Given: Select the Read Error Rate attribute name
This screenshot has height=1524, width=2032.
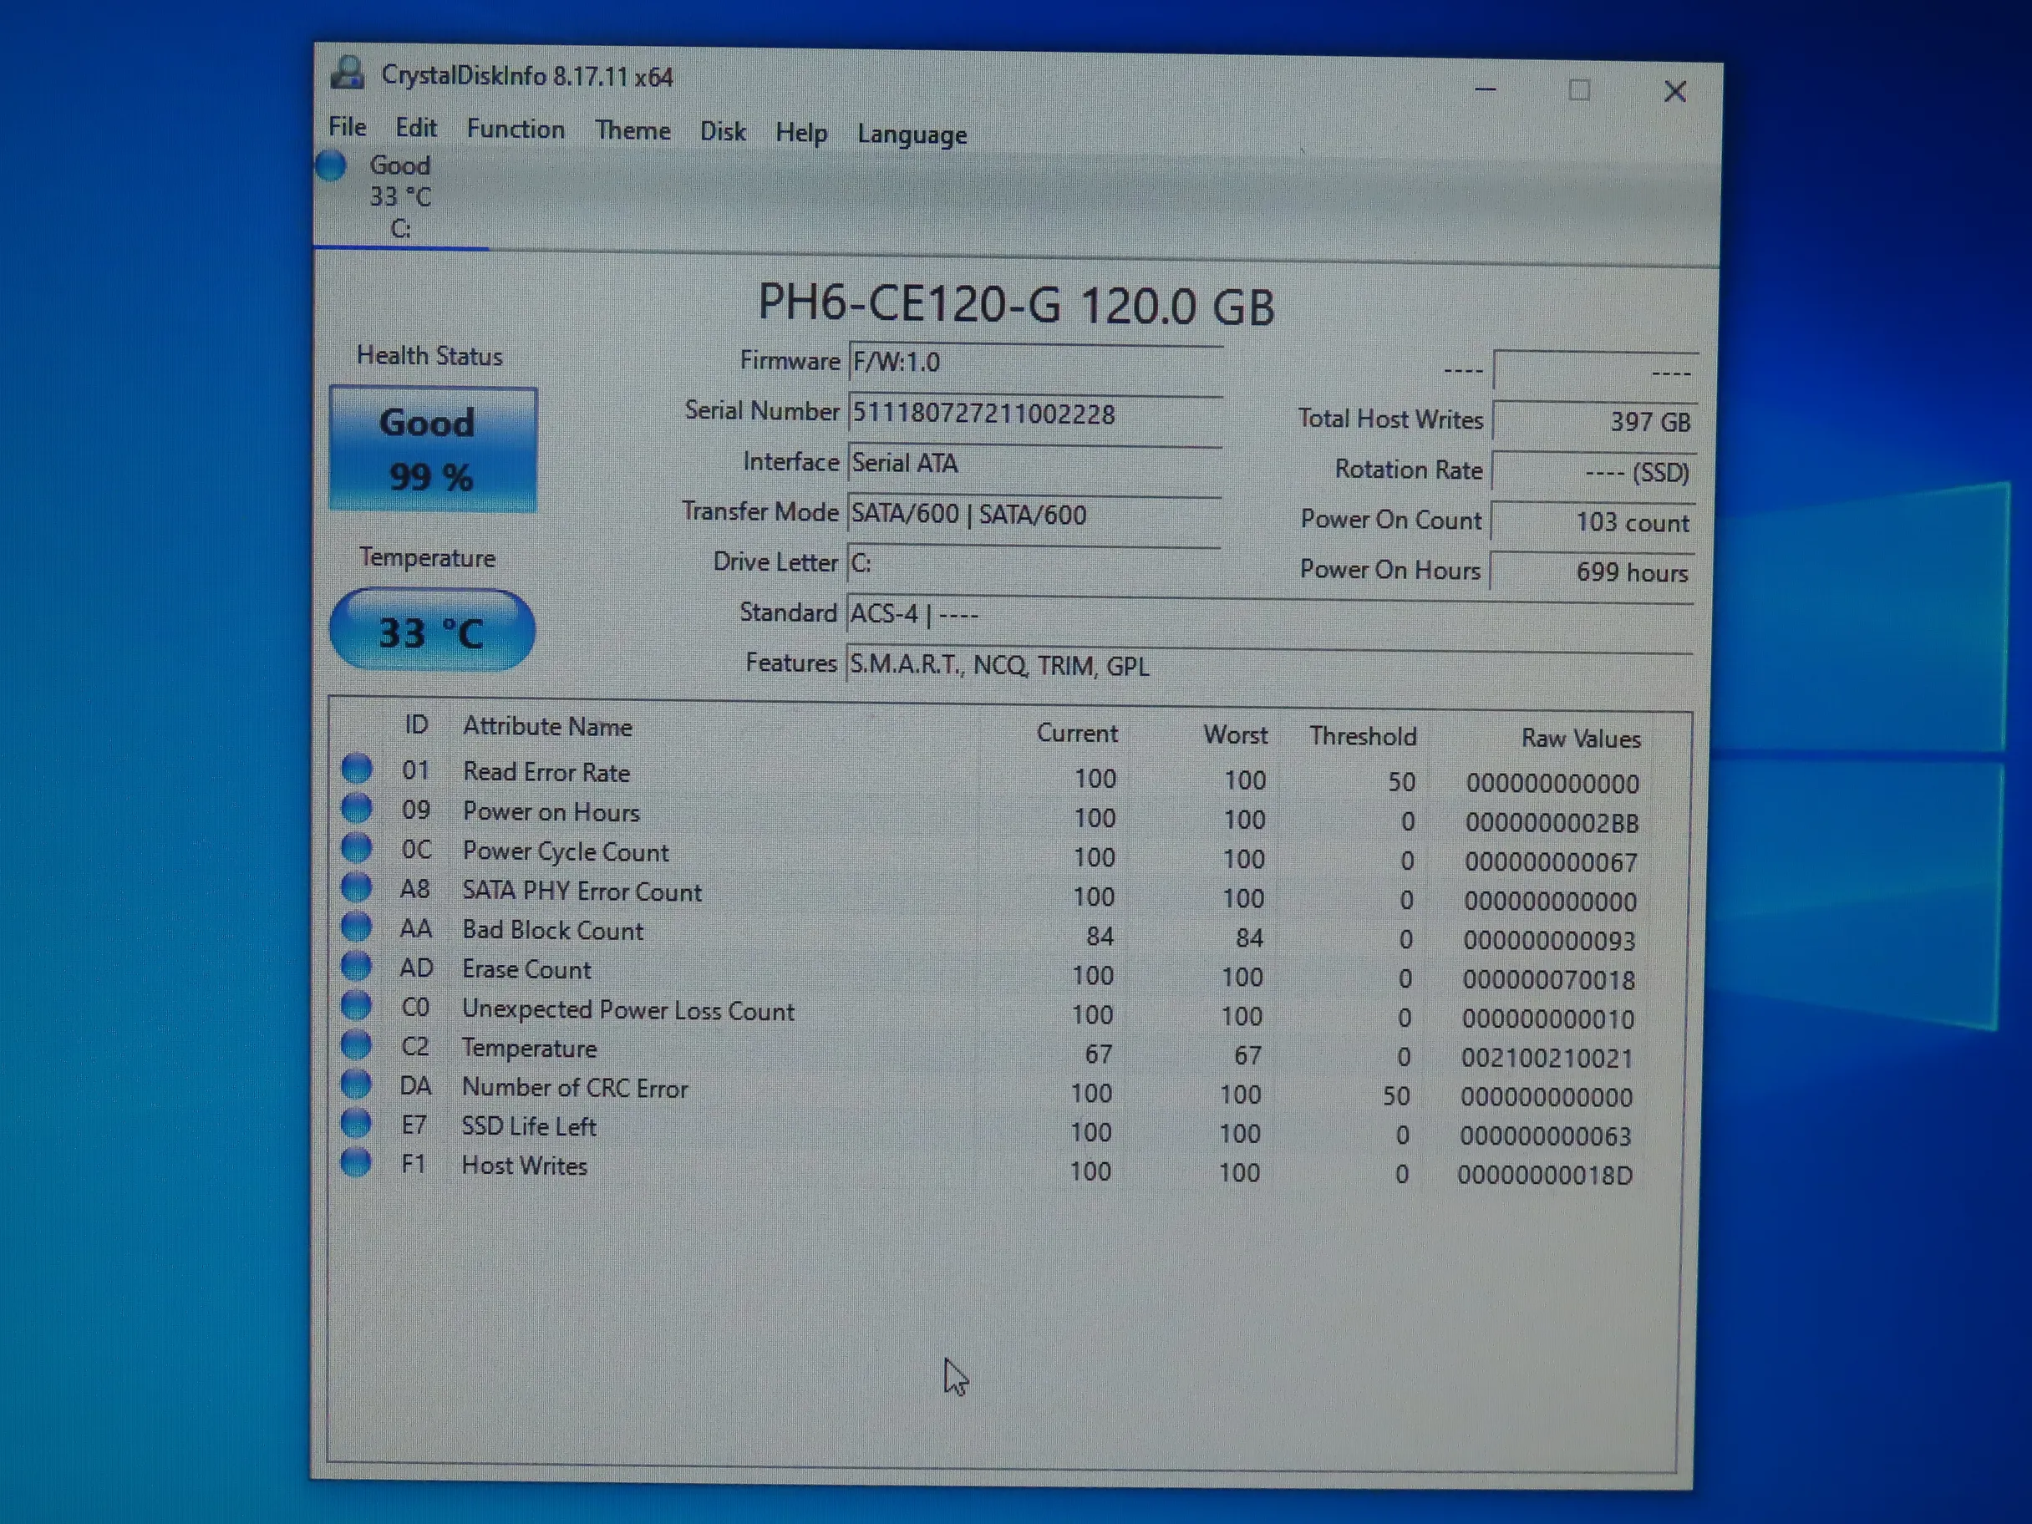Looking at the screenshot, I should [546, 773].
